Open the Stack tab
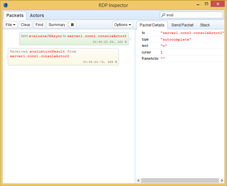The image size is (227, 186). pyautogui.click(x=205, y=25)
